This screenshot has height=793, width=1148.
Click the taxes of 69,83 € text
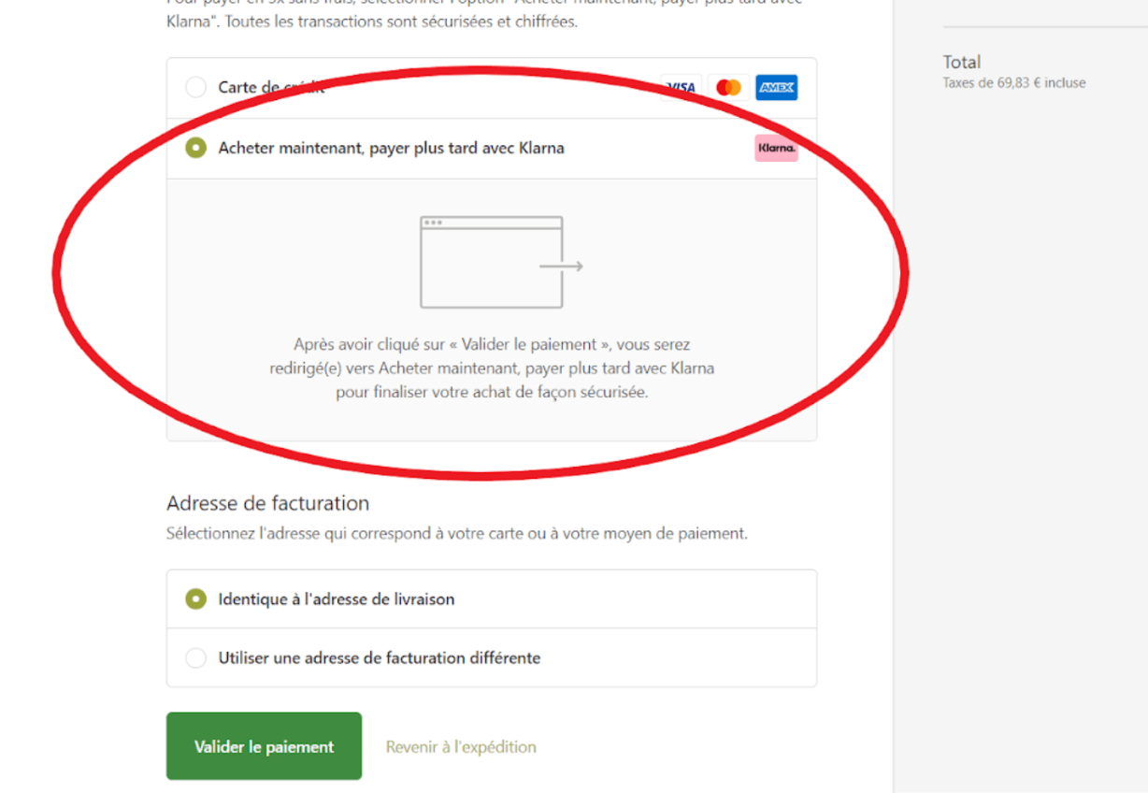coord(1014,83)
